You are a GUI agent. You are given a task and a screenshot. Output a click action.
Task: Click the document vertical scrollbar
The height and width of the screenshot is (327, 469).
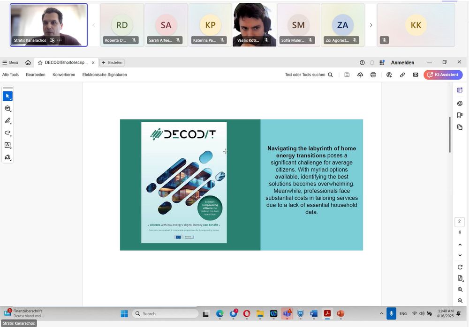[x=450, y=134]
